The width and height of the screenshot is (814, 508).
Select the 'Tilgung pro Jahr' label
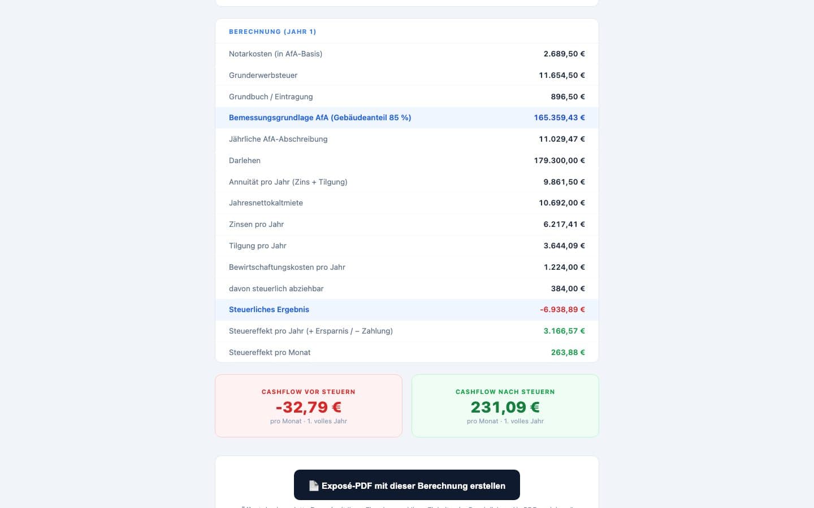pyautogui.click(x=258, y=246)
